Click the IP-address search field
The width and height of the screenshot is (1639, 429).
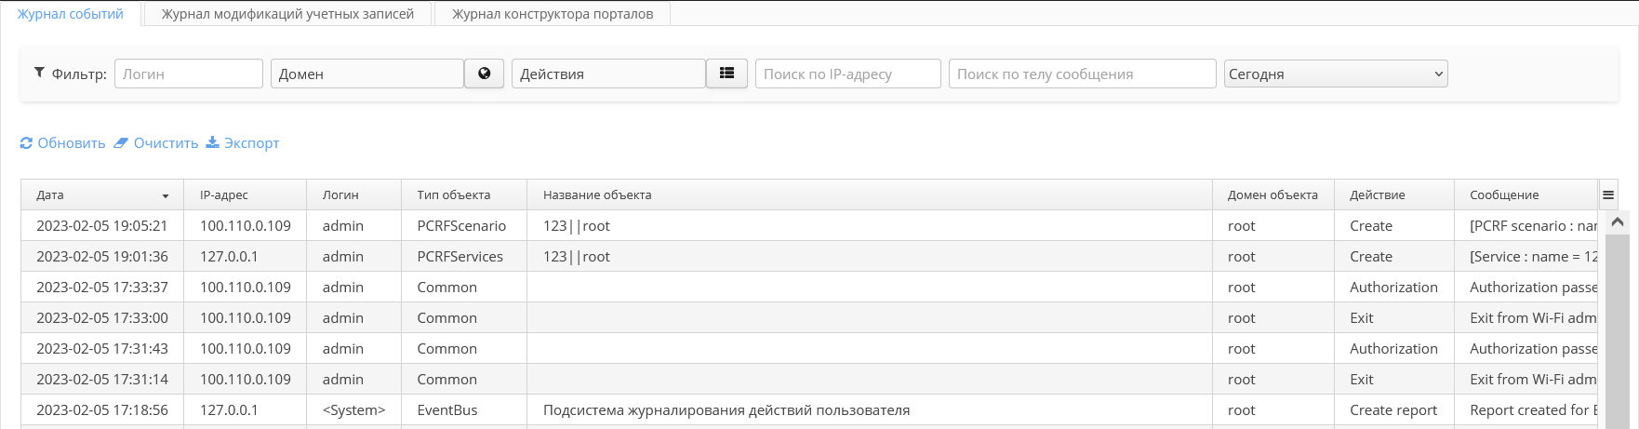coord(847,74)
